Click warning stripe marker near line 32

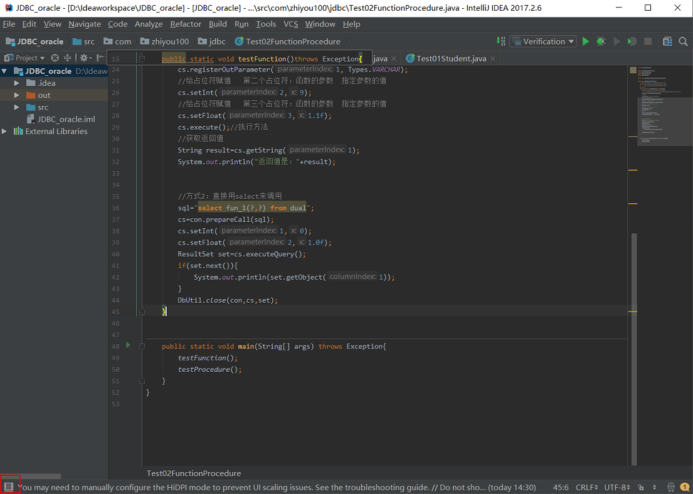(633, 170)
